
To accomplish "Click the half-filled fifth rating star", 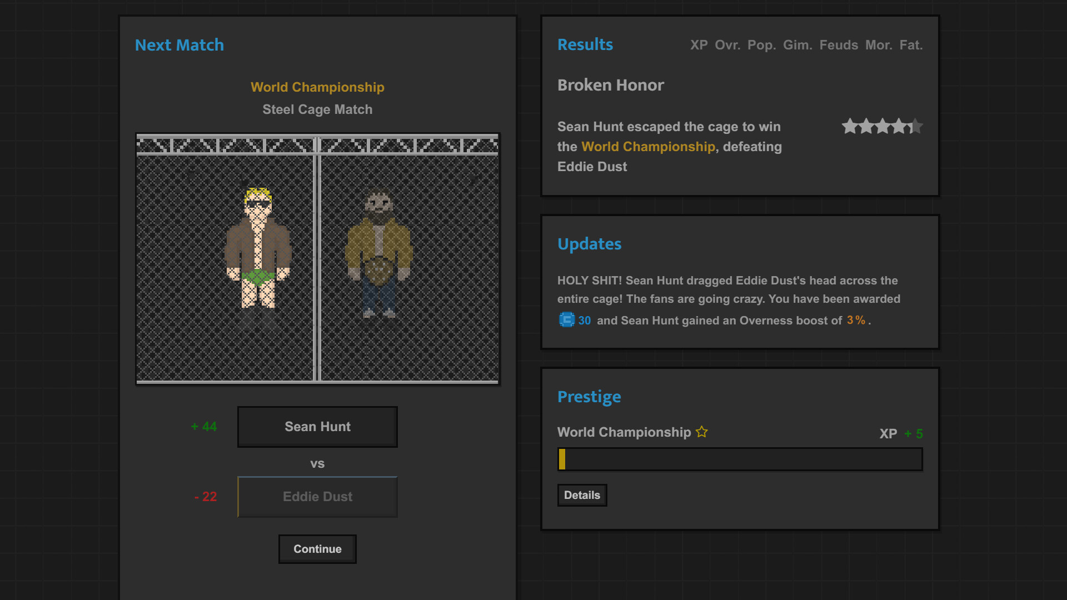I will 915,126.
